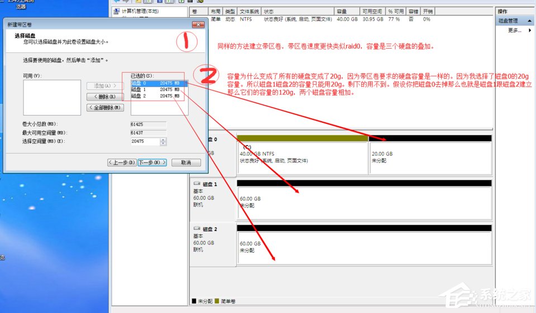Open the 更多... submenu arrow

[x=530, y=31]
